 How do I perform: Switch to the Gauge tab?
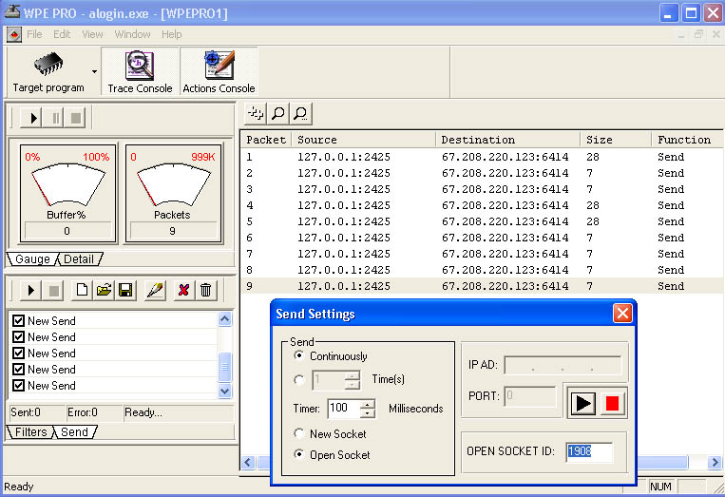(32, 259)
